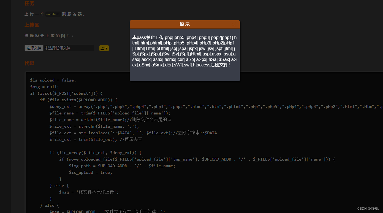Click the 请选择要上传的图片 prompt text
Image resolution: width=383 pixels, height=213 pixels.
49,36
